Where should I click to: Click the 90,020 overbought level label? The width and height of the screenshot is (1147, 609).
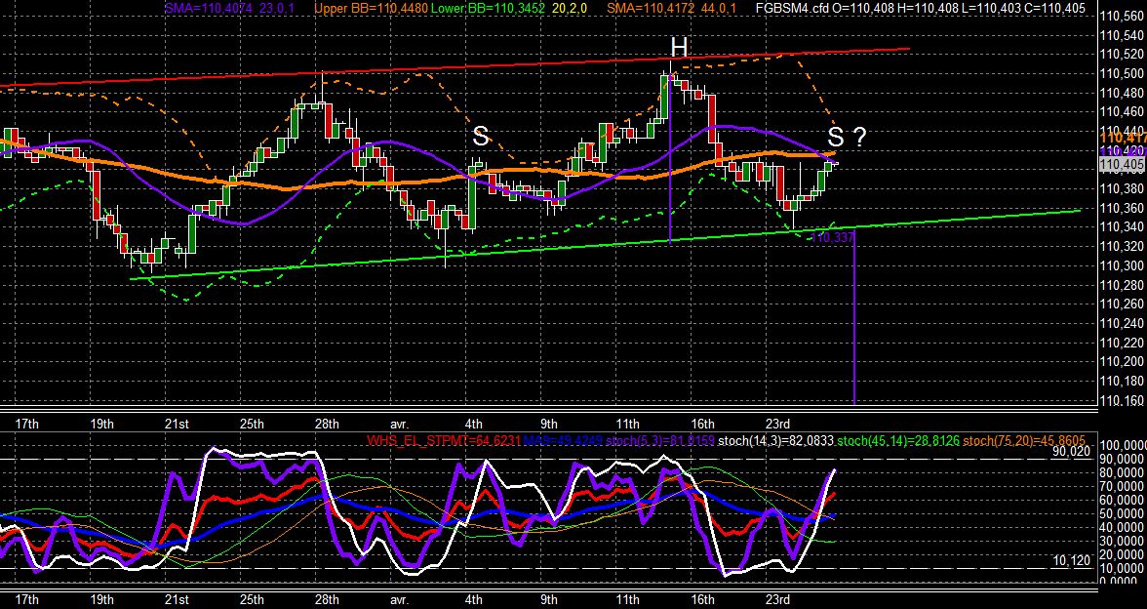point(1073,452)
